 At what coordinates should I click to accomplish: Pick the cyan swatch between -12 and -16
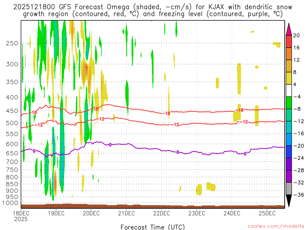click(289, 127)
